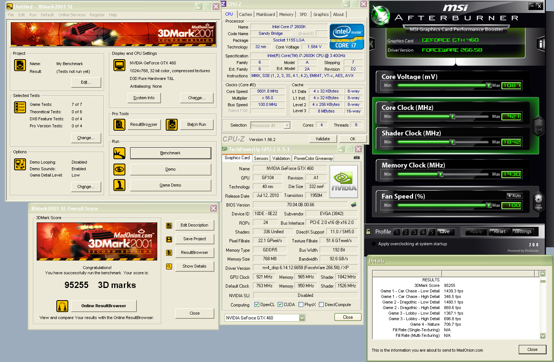Click the ResultBrowser magnifier icon in Pro Tools
The image size is (554, 362).
pos(119,125)
